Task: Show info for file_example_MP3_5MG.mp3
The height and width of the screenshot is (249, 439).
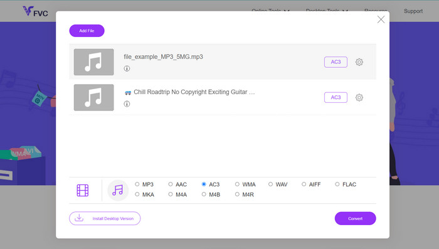Action: (127, 68)
